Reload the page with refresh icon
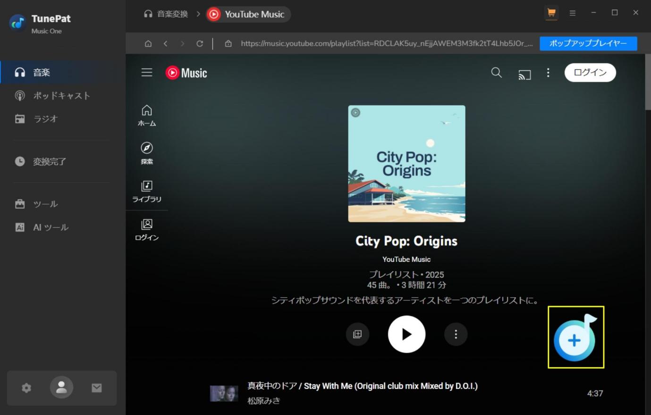Viewport: 651px width, 415px height. pyautogui.click(x=200, y=43)
